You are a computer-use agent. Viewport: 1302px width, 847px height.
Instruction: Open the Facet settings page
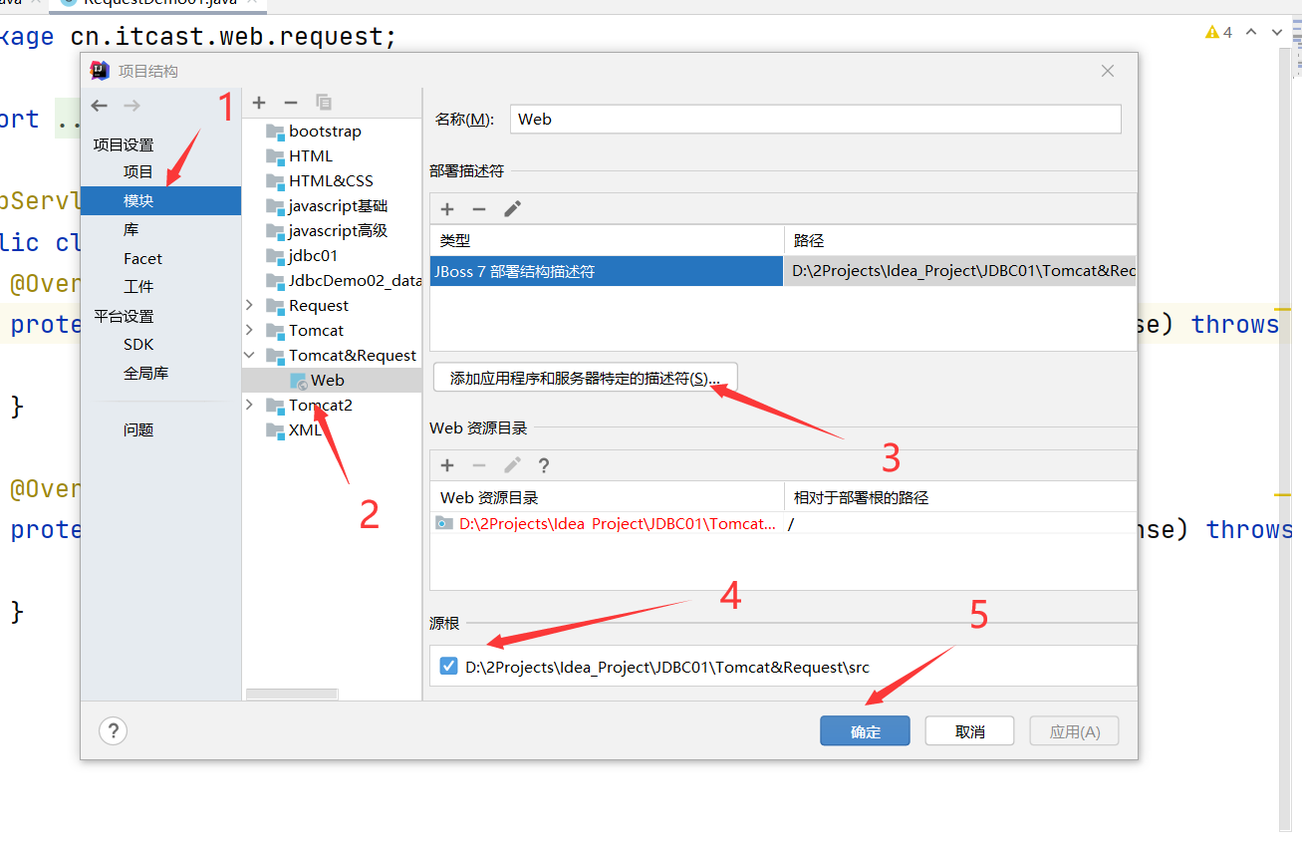coord(142,258)
